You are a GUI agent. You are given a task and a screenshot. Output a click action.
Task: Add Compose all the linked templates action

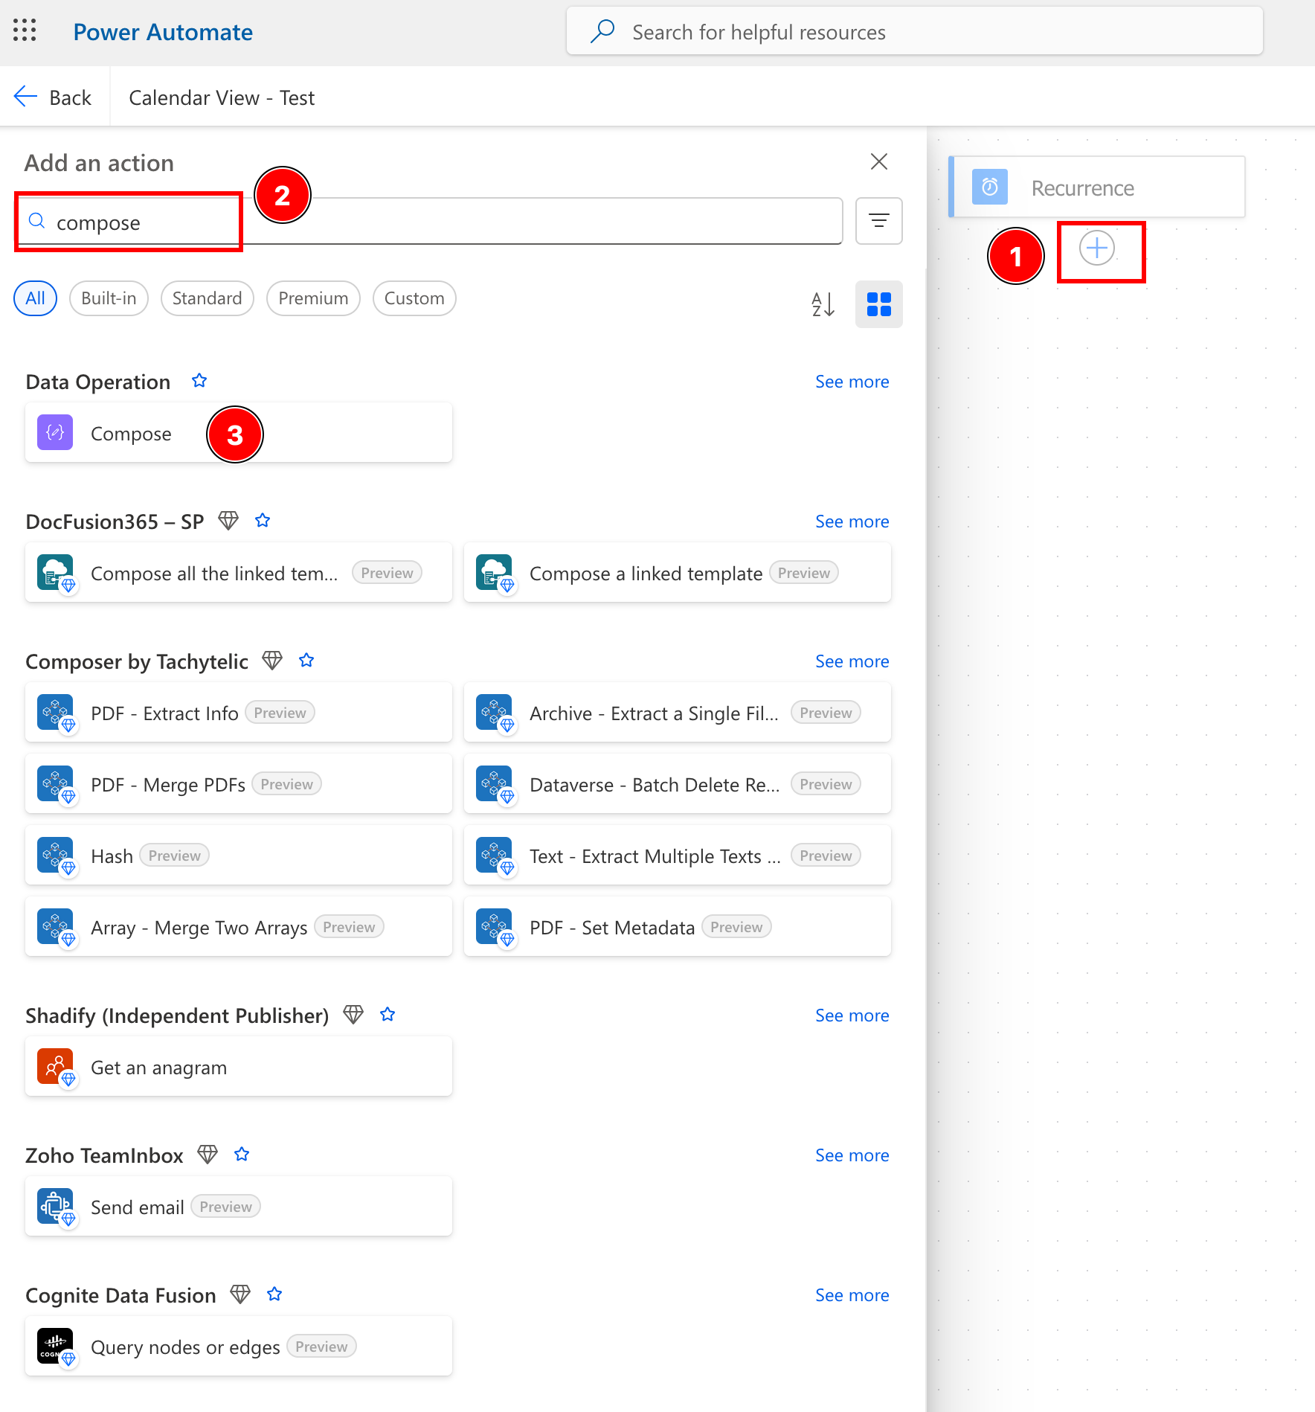click(x=239, y=572)
